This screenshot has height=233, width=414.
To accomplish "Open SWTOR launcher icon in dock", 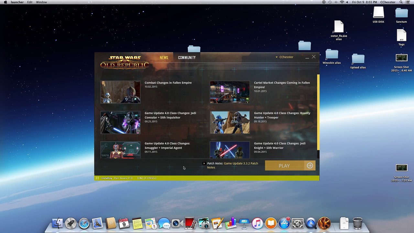I will pos(324,223).
